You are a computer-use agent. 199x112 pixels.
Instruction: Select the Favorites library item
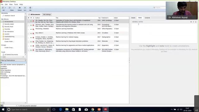[x=7, y=29]
